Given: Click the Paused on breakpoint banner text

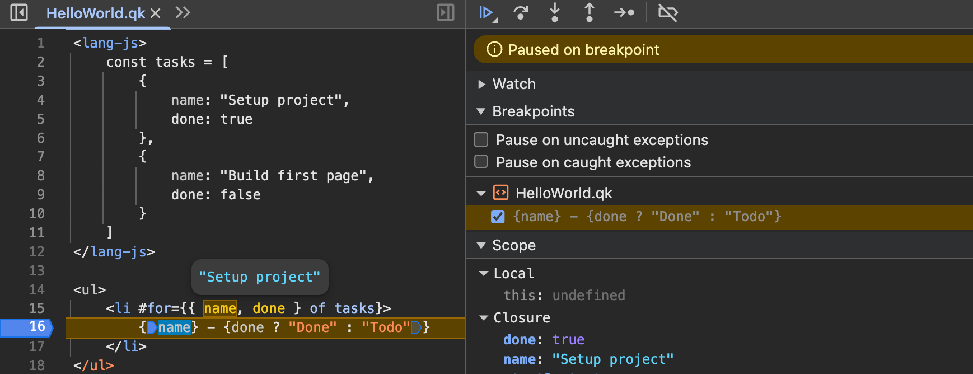Looking at the screenshot, I should click(x=583, y=49).
